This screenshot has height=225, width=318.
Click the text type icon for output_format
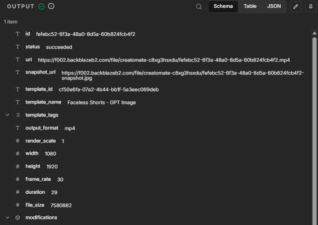tap(17, 128)
